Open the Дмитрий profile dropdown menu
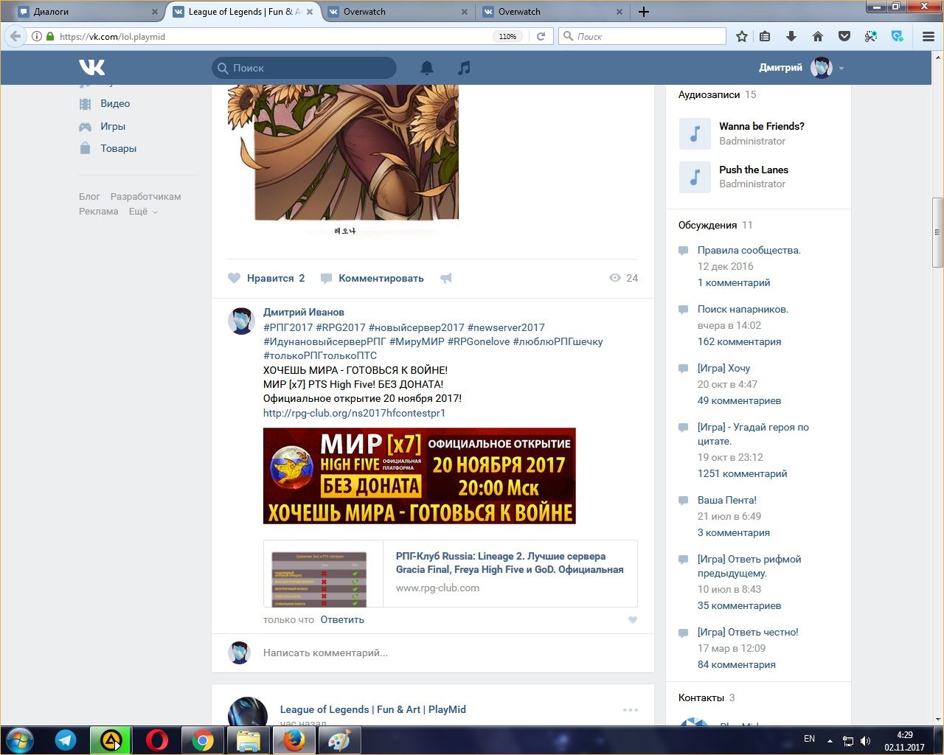Viewport: 944px width, 755px height. [x=841, y=69]
